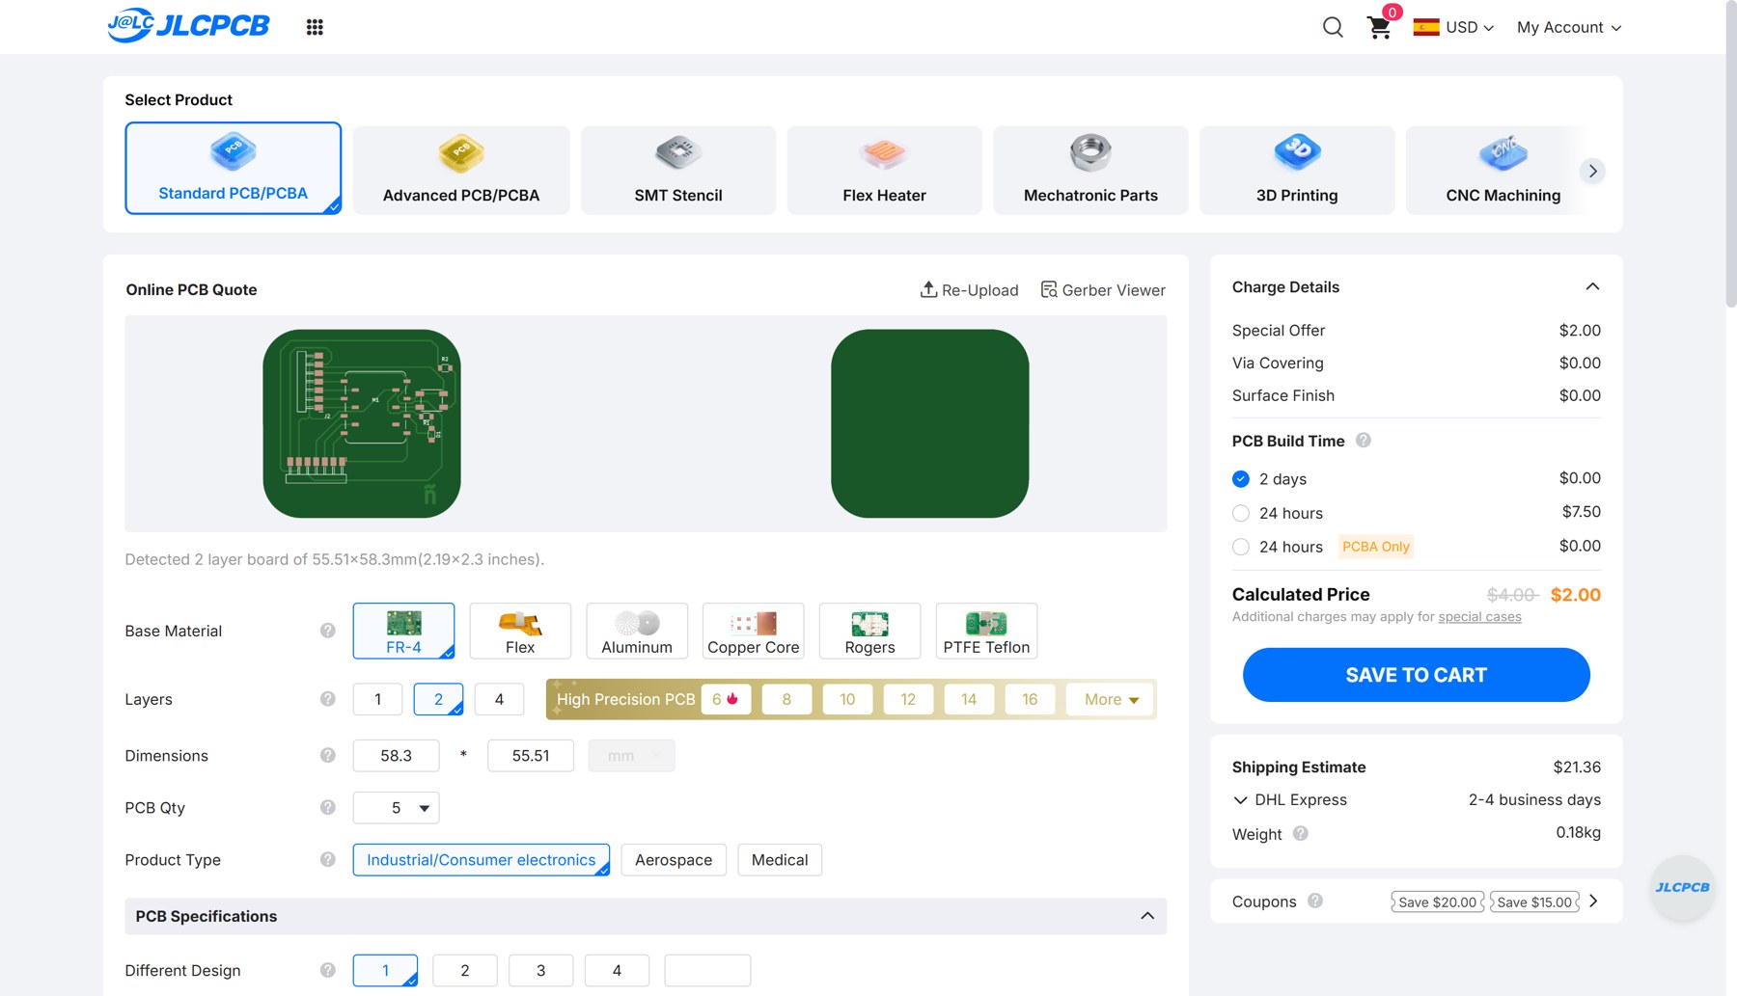
Task: Select Aerospace product type
Action: [674, 860]
